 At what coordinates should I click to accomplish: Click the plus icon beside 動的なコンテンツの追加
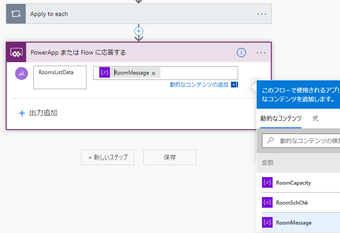tap(234, 84)
